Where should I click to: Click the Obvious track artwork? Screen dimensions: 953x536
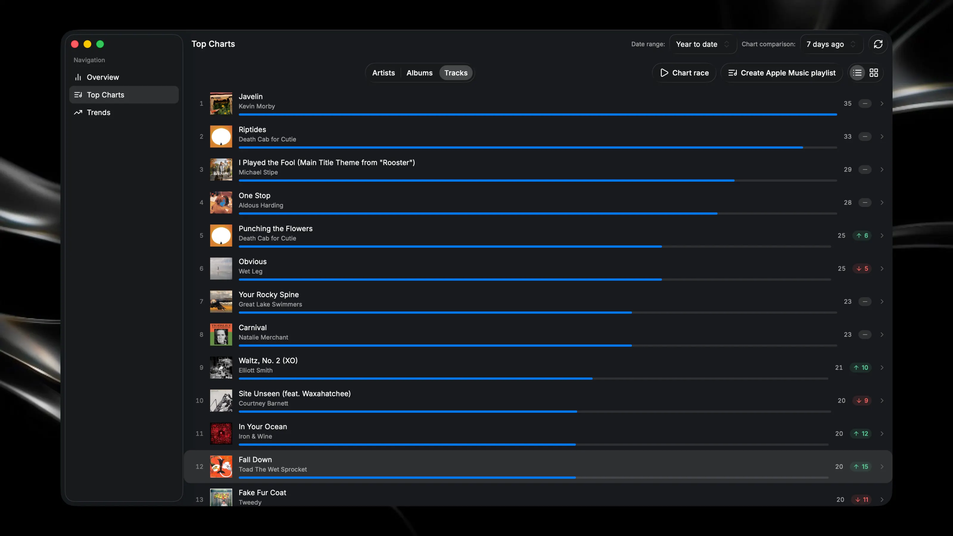tap(221, 269)
